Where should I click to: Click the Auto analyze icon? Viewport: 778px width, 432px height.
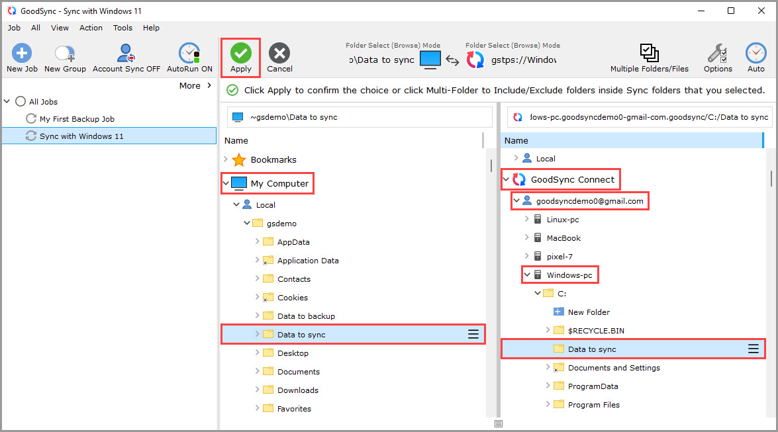(755, 53)
